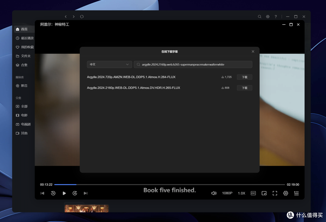Open 文件夹 in the sidebar

tap(23, 56)
